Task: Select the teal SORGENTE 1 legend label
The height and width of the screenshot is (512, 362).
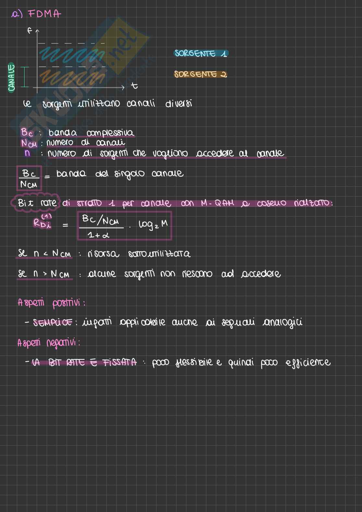Action: coord(201,54)
